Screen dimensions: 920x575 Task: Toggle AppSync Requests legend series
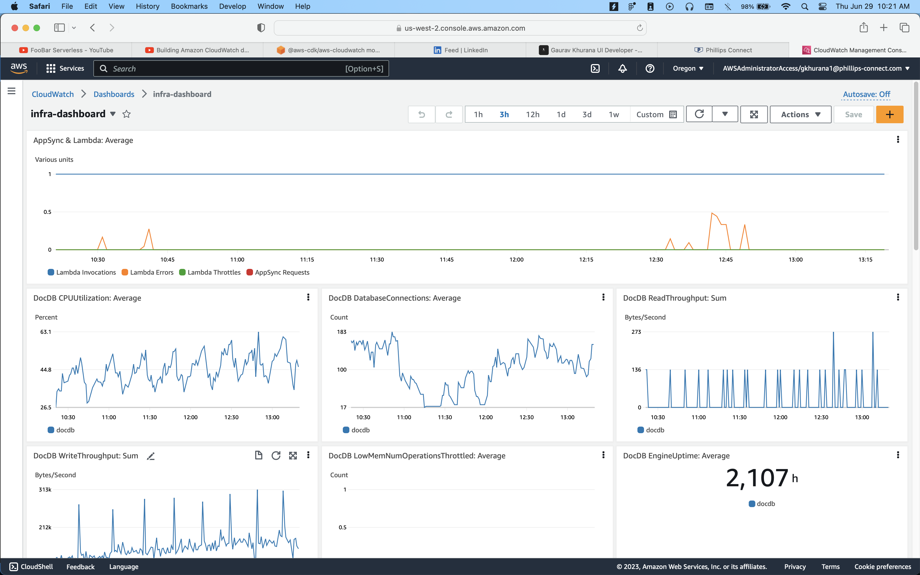278,272
